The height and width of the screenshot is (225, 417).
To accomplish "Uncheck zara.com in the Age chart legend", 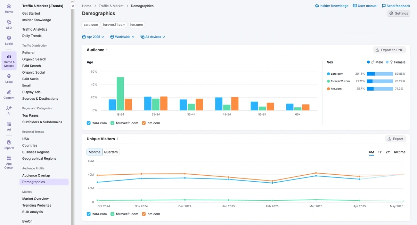I will [89, 123].
